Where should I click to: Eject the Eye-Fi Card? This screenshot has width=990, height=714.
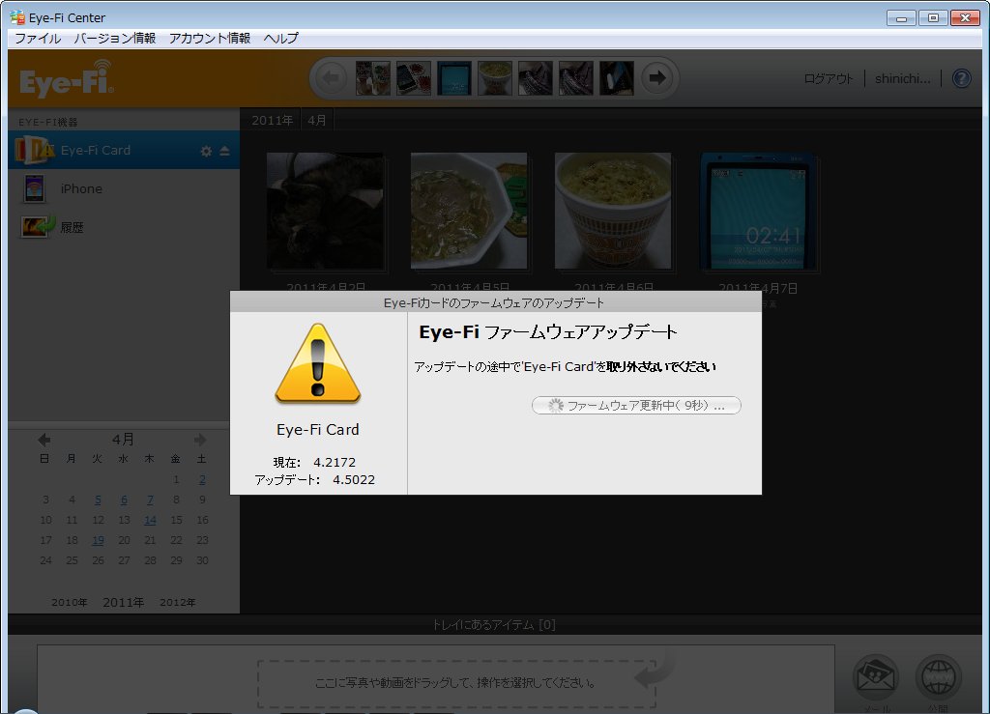224,152
